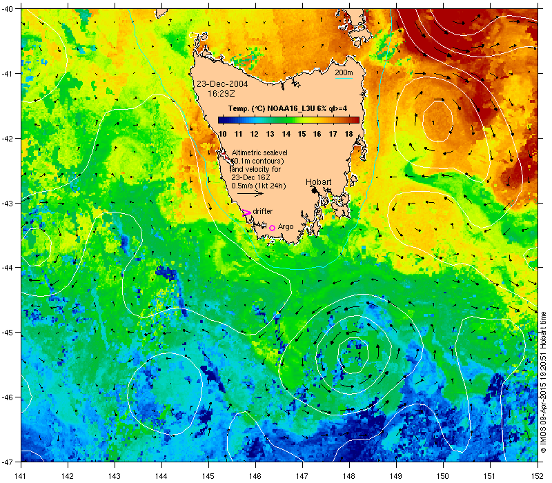Click the longitude axis label '146'
The width and height of the screenshot is (552, 483).
tap(255, 476)
